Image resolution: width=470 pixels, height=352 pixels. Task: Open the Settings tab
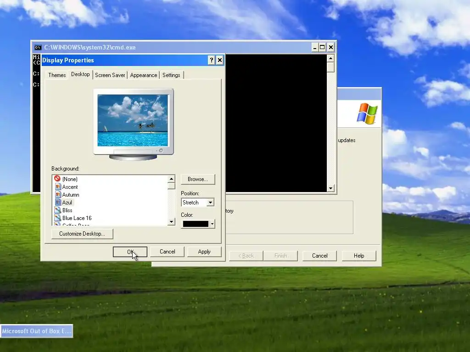[171, 75]
